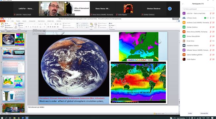Screen dimensions: 216x119
Task: Click the Bold formatting icon
Action: [x=26, y=27]
